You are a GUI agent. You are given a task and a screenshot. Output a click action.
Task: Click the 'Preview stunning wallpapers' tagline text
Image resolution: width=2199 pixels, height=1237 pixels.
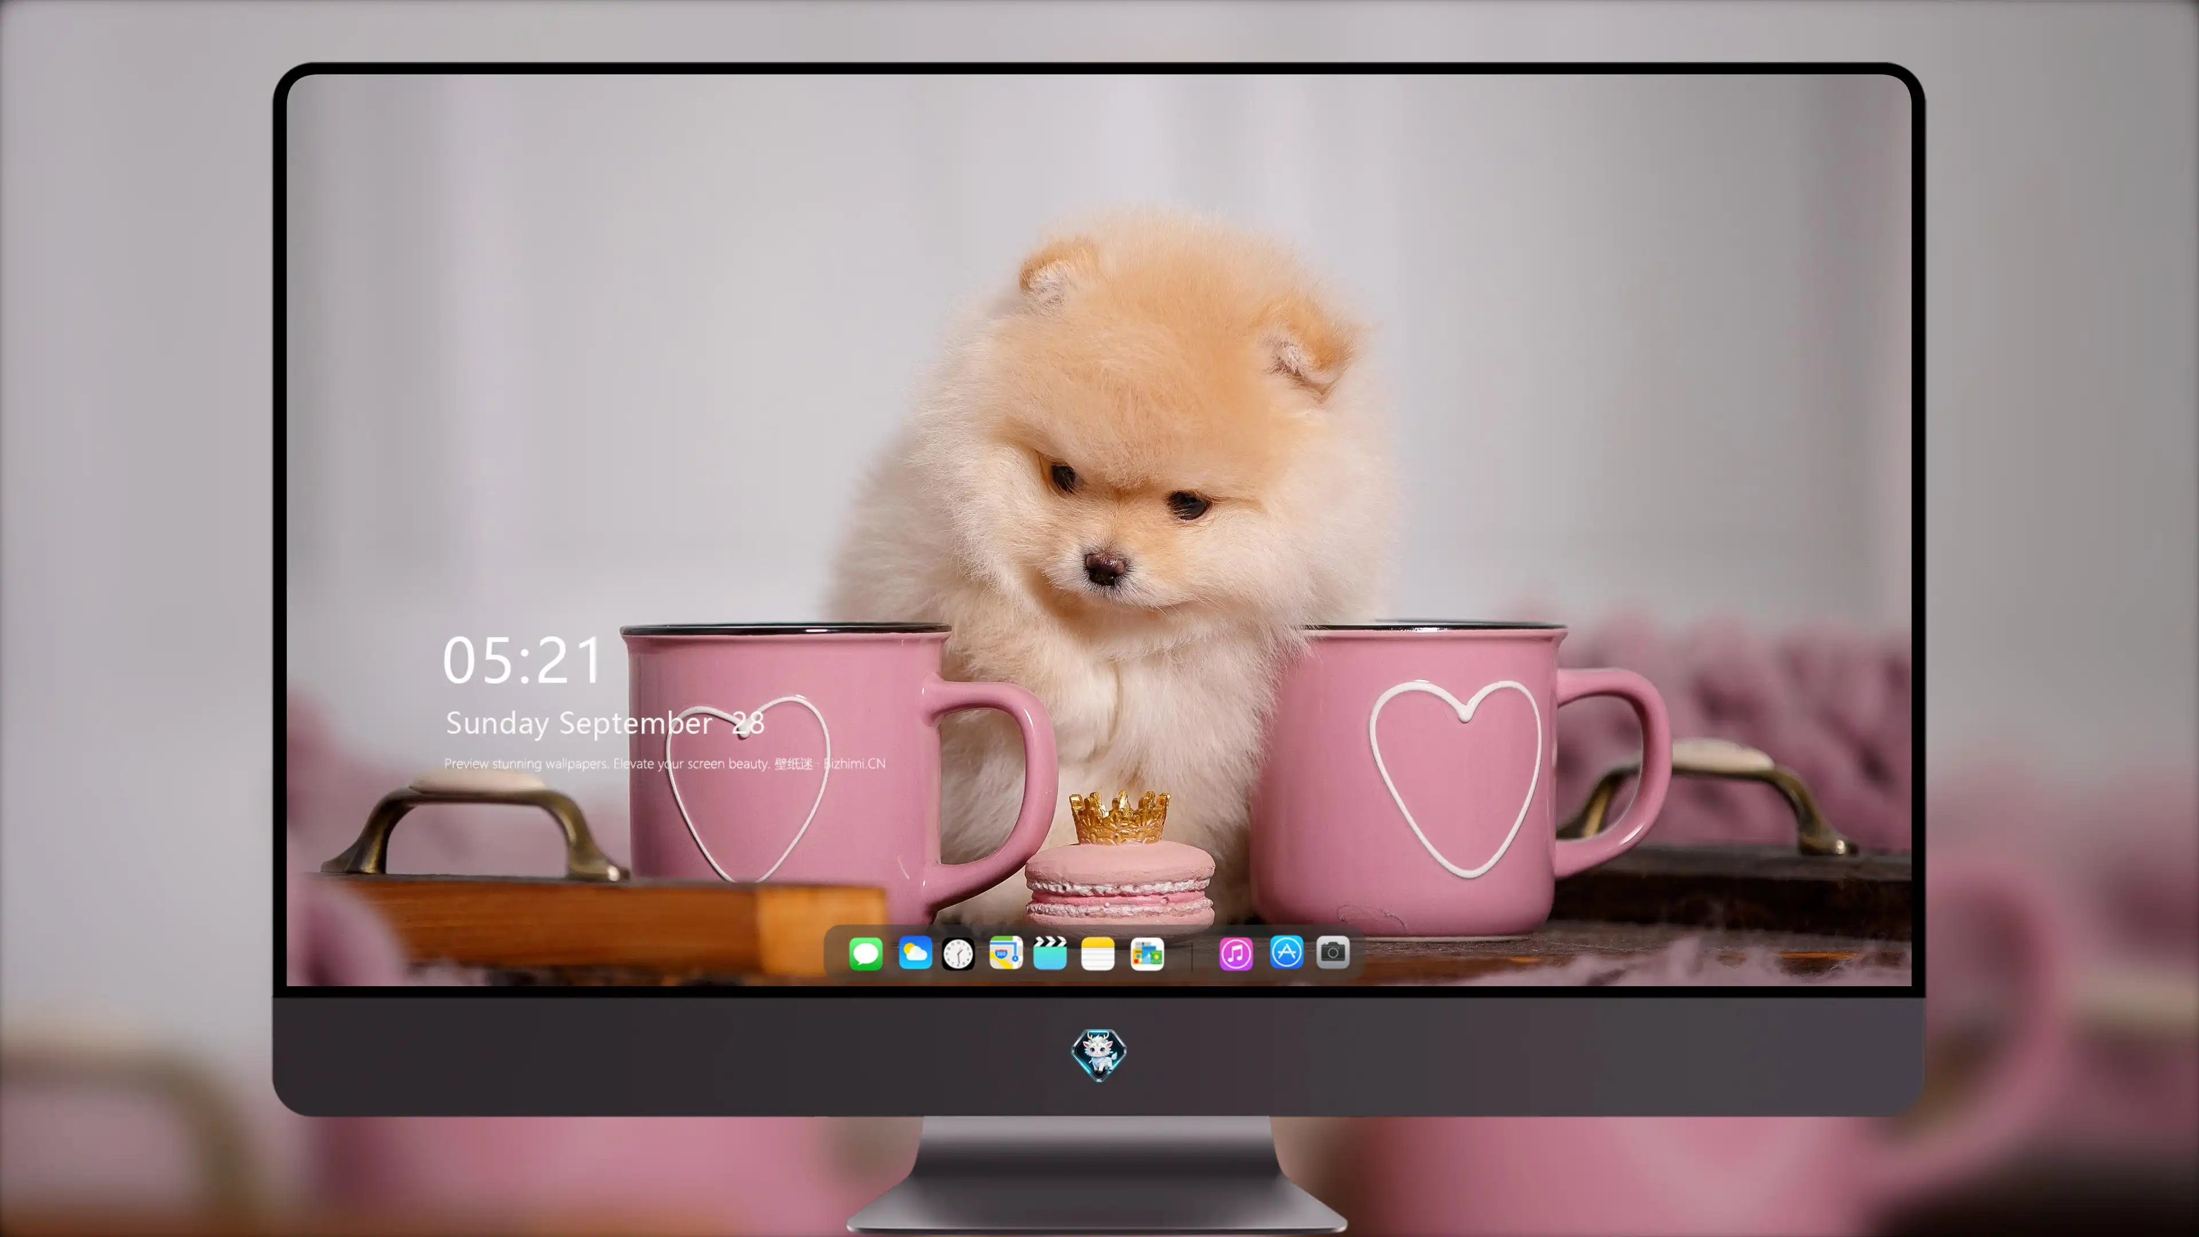click(x=665, y=764)
